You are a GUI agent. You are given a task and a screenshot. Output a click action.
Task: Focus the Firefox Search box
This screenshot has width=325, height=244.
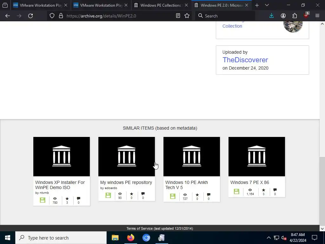tap(225, 16)
